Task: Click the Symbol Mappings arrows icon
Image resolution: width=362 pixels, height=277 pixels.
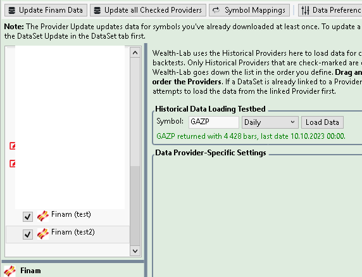Action: click(216, 10)
